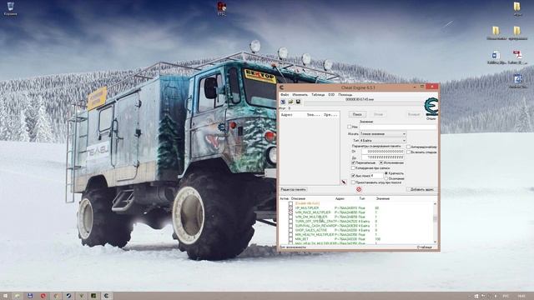Image resolution: width=534 pixels, height=300 pixels.
Task: Open the Word document desktop icon
Action: click(496, 55)
